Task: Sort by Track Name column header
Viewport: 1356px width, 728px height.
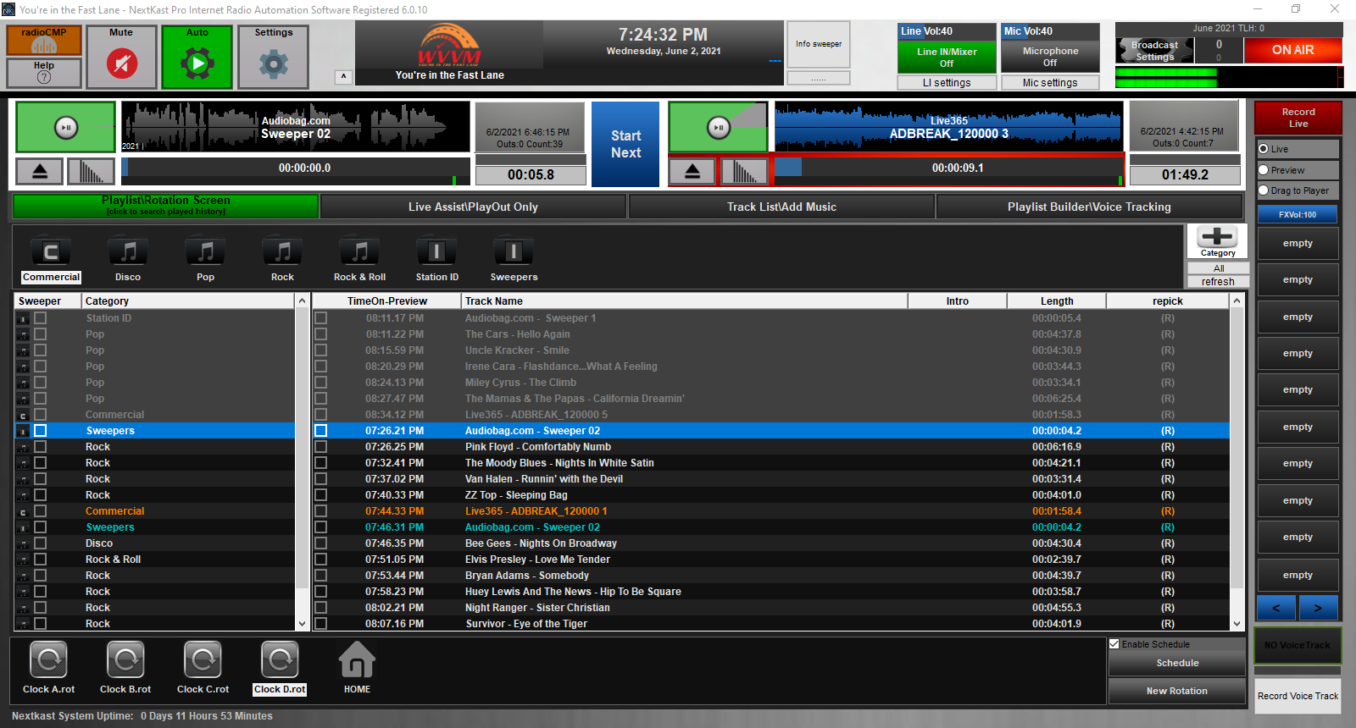Action: (x=684, y=301)
